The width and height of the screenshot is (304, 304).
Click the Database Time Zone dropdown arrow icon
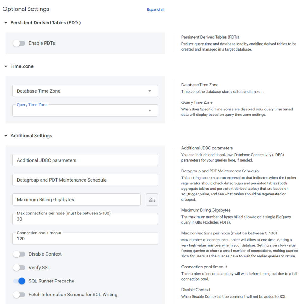pos(150,91)
